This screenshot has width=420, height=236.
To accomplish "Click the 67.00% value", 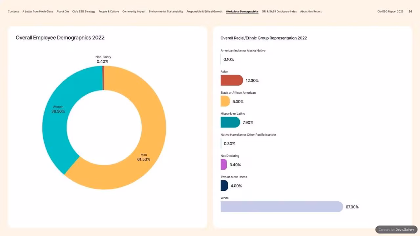I will [352, 207].
